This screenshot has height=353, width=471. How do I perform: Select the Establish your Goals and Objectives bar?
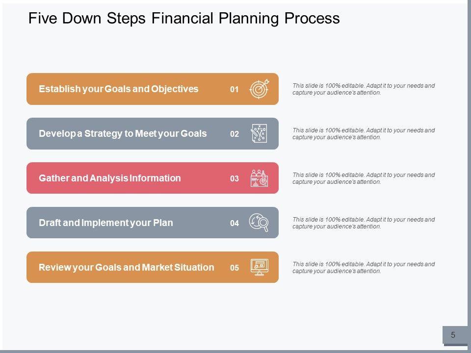[119, 89]
